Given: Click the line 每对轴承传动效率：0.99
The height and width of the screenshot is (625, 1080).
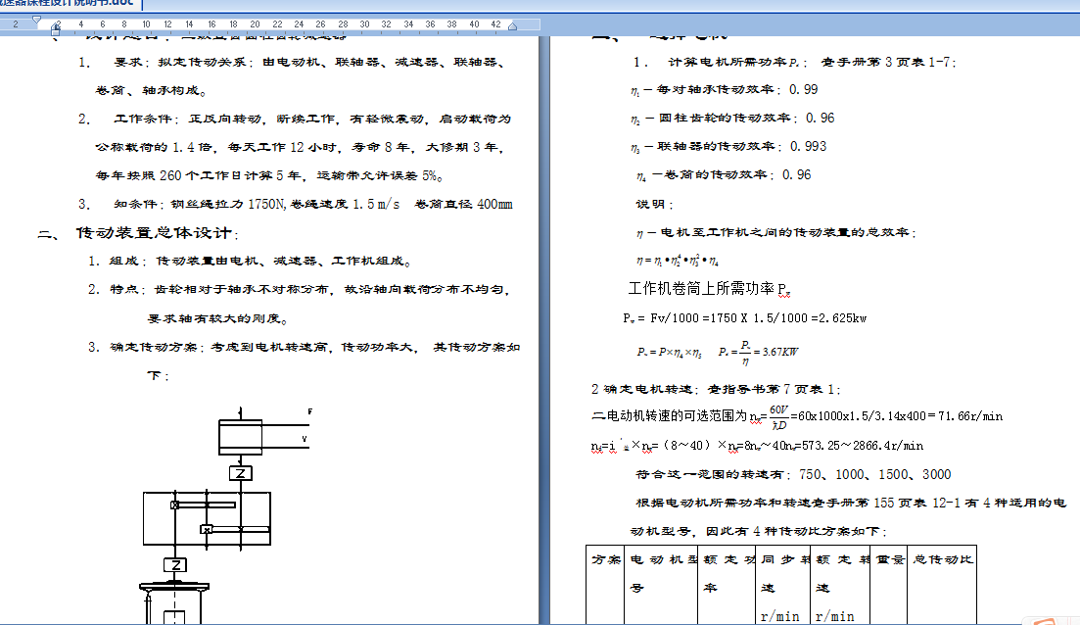Looking at the screenshot, I should [x=724, y=89].
